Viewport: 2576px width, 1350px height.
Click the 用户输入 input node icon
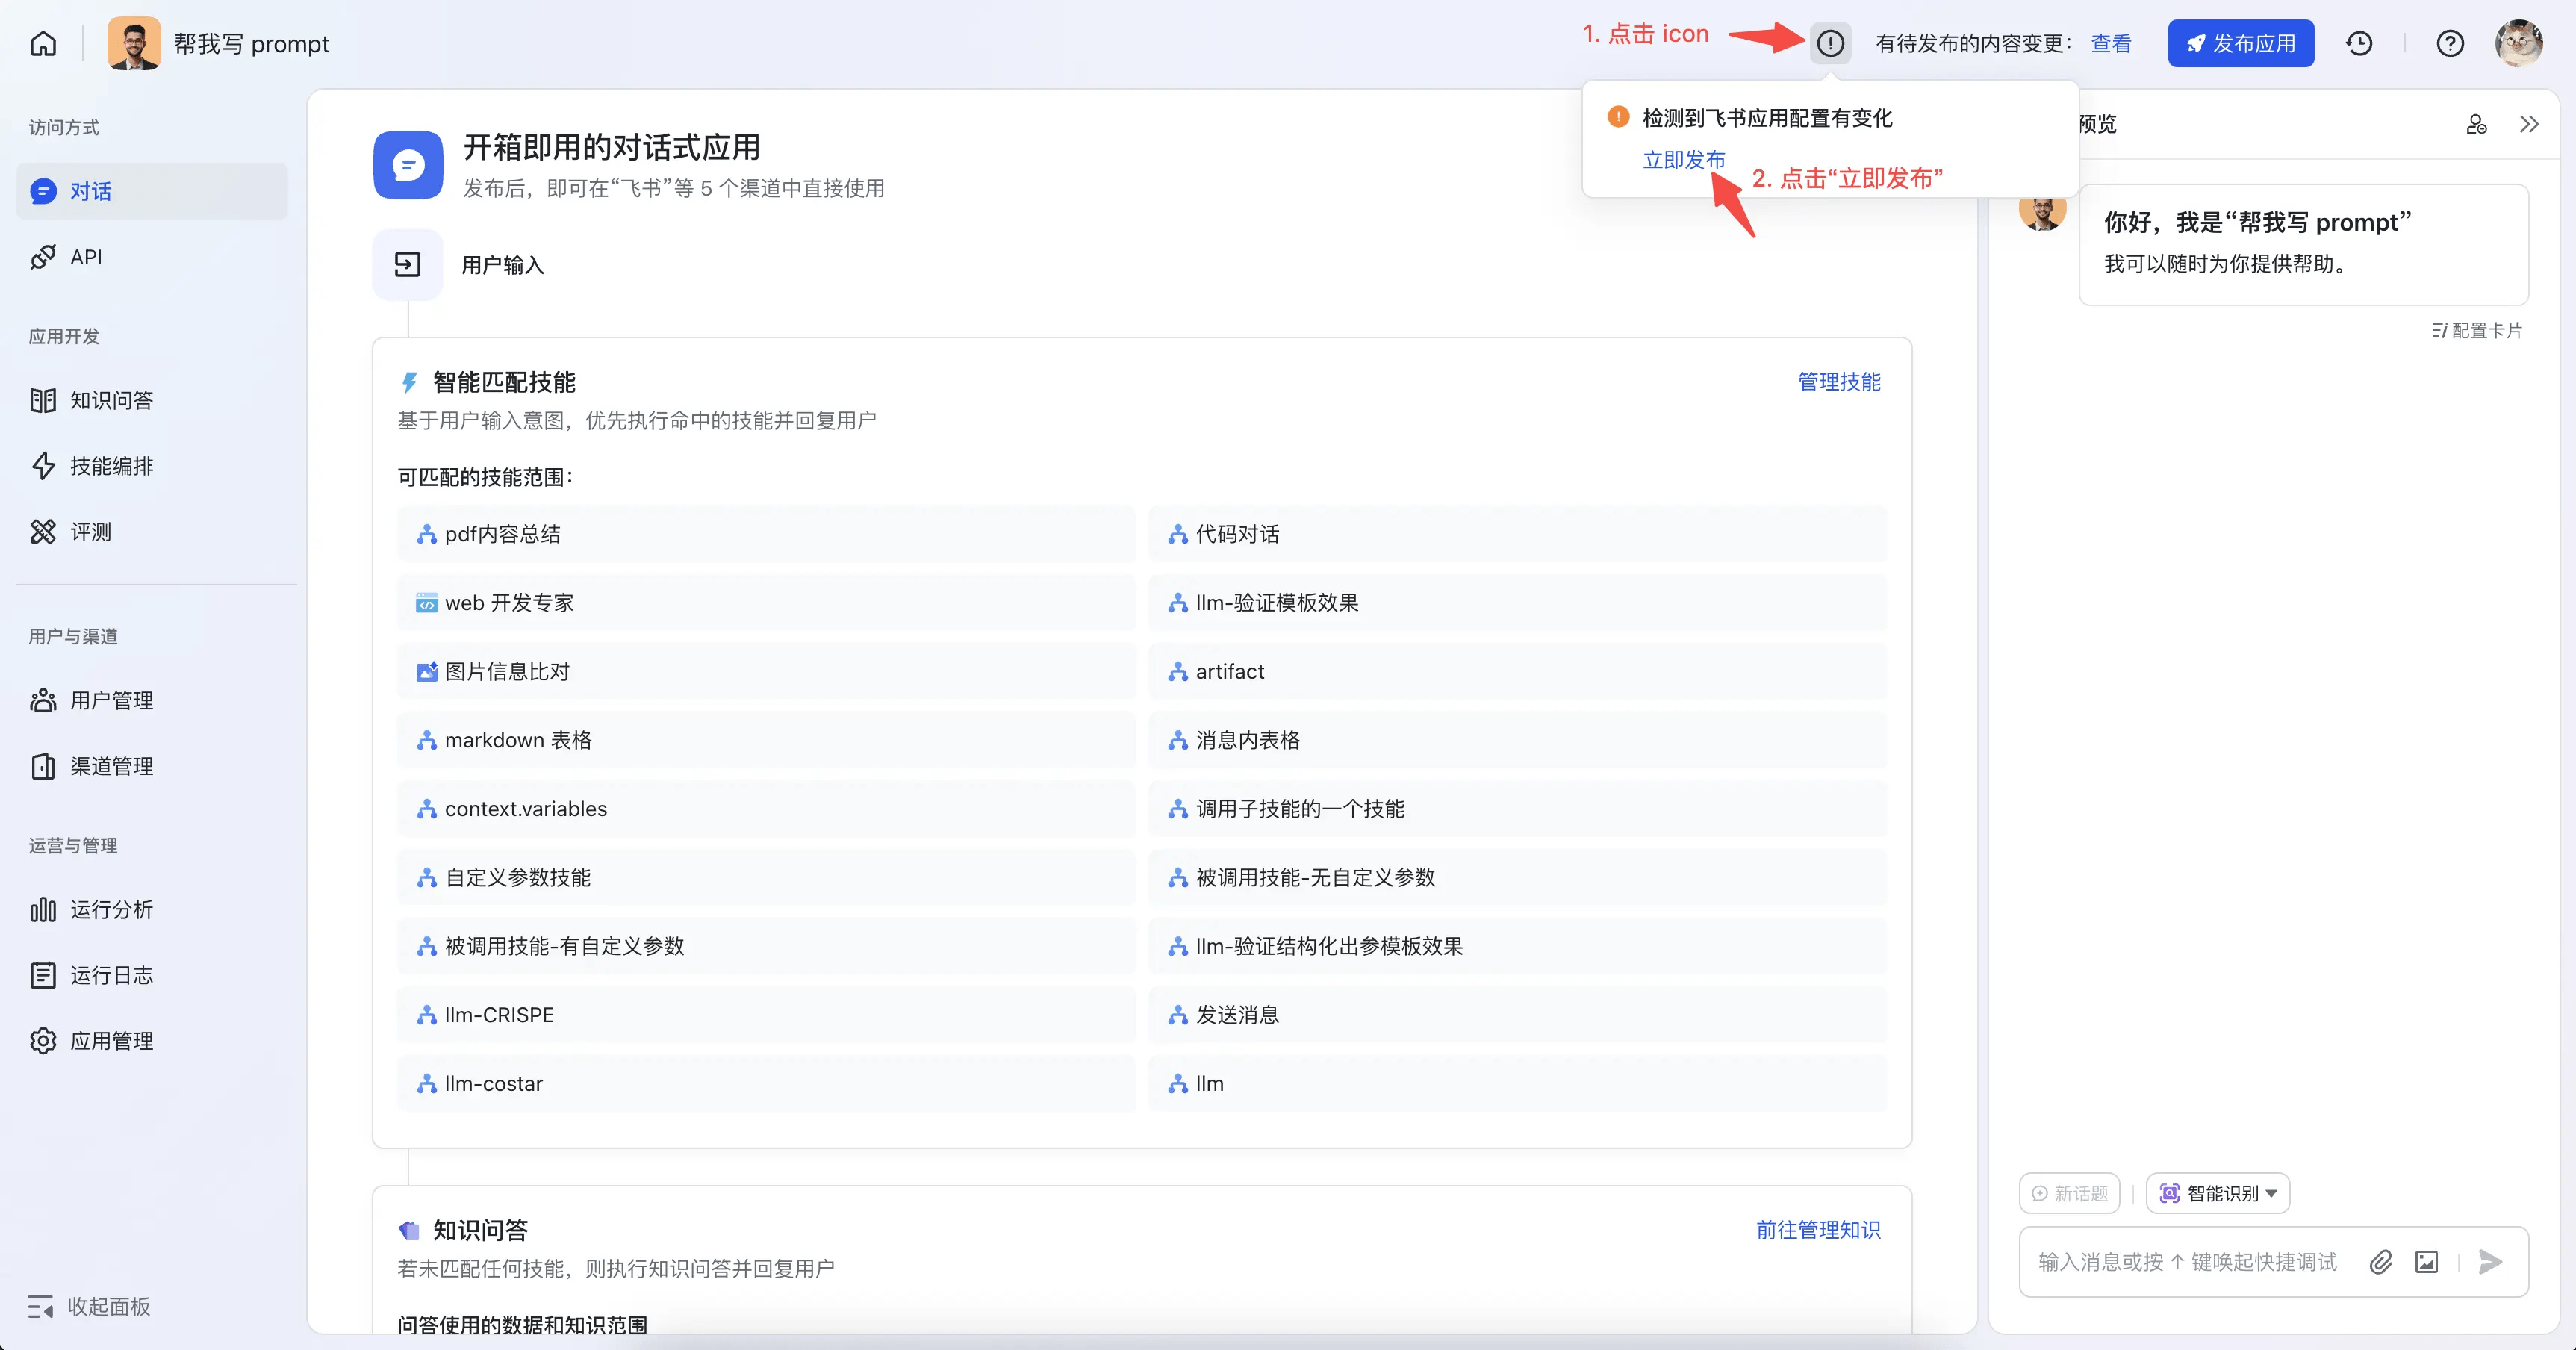407,264
